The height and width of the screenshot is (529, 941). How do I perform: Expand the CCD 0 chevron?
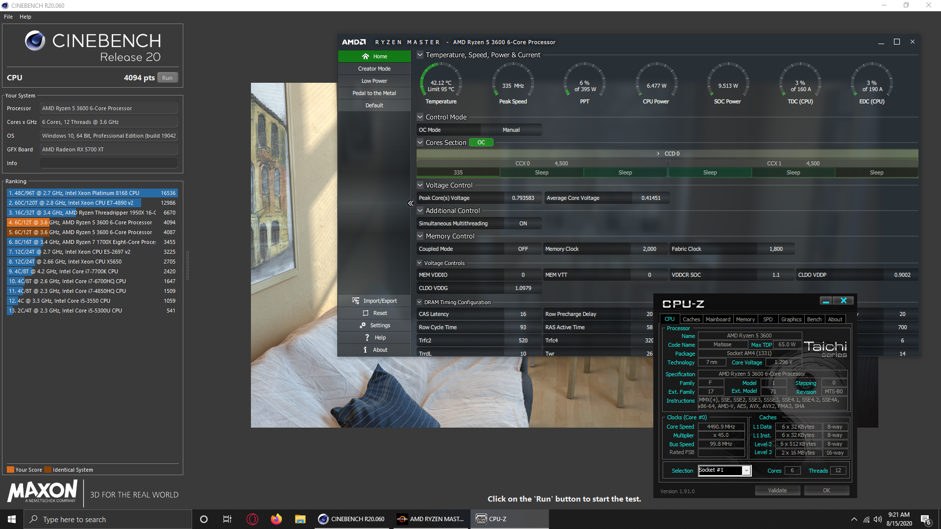point(658,154)
